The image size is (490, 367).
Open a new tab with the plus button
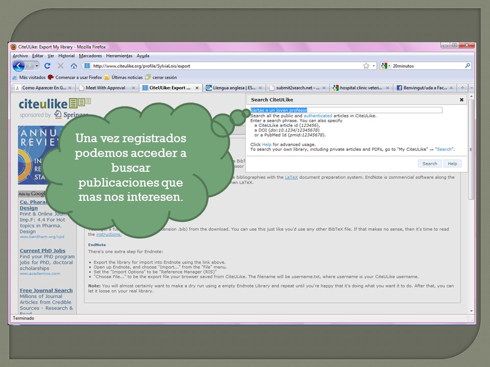pos(462,88)
